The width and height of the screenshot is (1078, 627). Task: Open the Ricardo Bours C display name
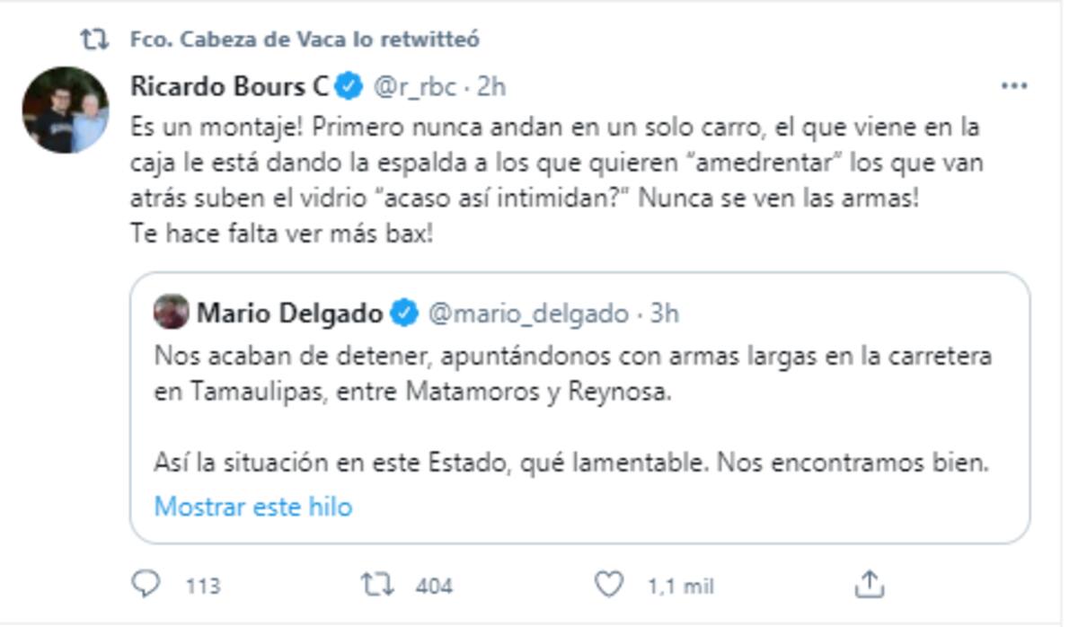coord(230,87)
